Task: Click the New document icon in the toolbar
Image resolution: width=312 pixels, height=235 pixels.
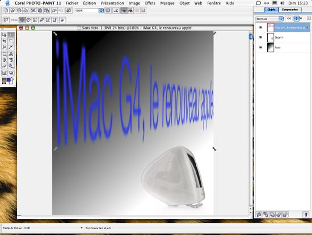Action: tap(6, 10)
